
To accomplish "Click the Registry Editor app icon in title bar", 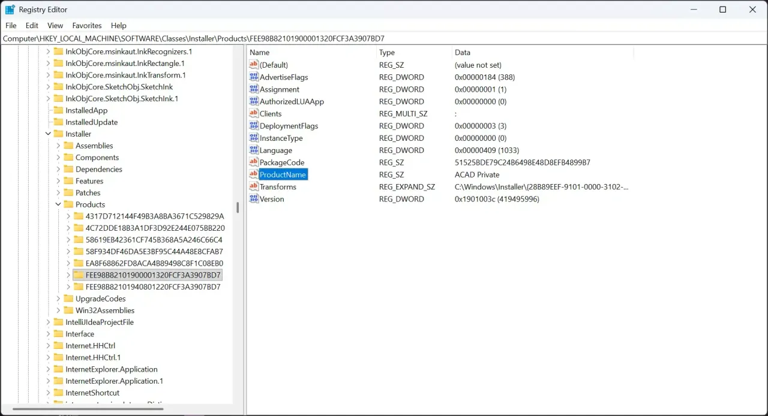I will [x=10, y=10].
